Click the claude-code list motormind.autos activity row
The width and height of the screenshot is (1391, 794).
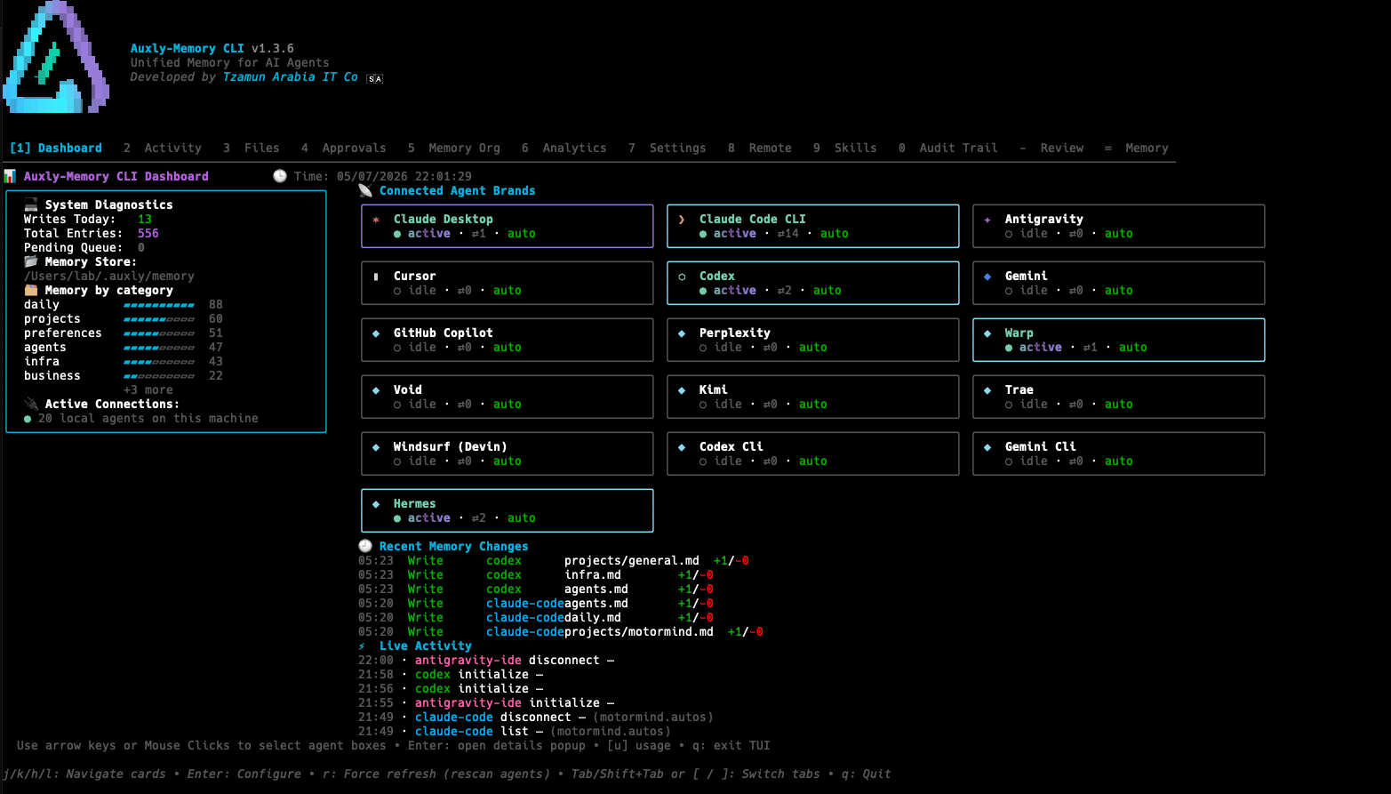tap(515, 732)
